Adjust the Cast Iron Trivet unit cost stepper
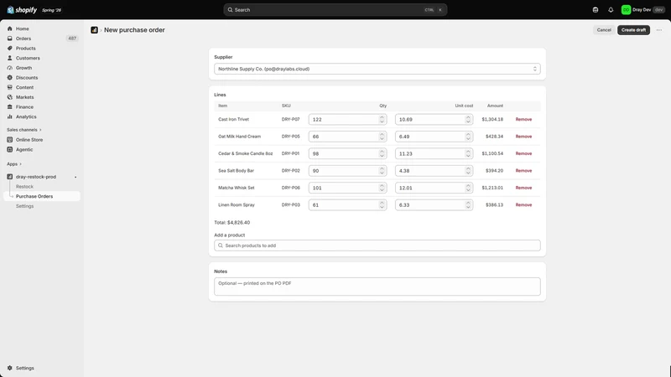 468,119
